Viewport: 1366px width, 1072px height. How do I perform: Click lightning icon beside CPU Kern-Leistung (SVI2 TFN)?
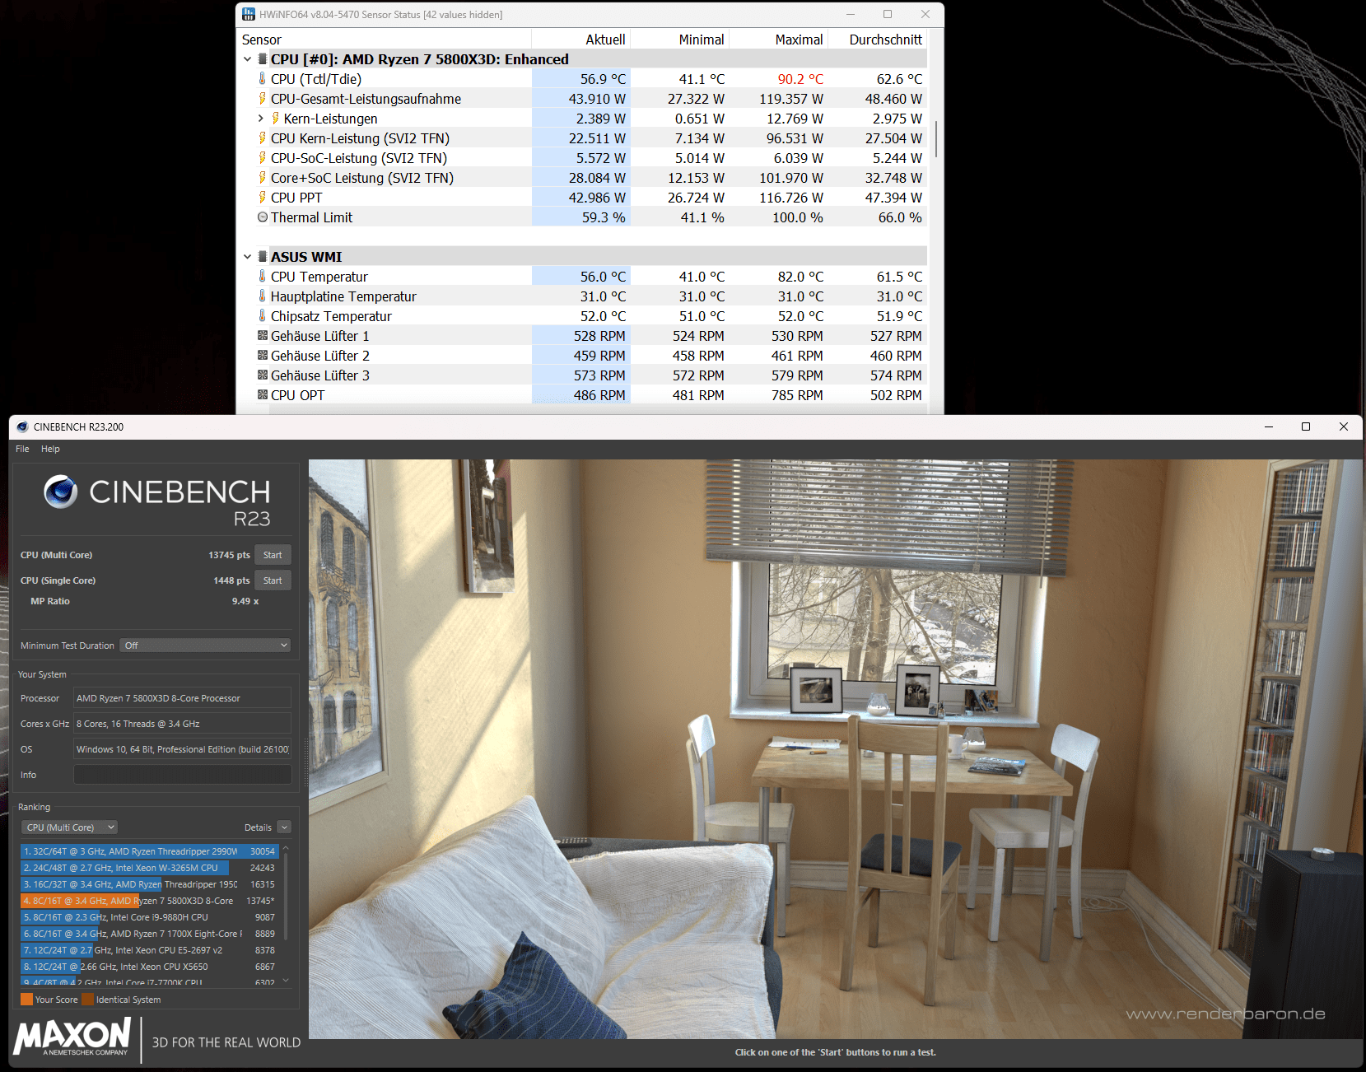tap(262, 138)
